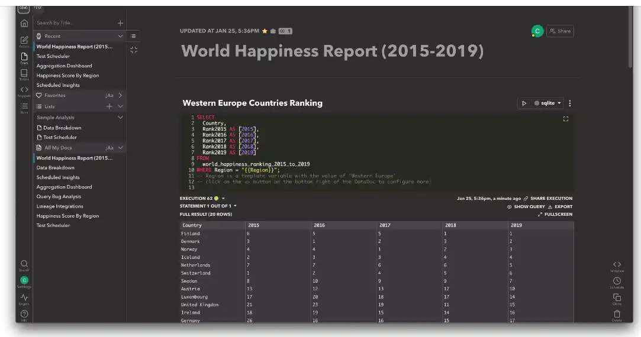Open the Schedule clock icon

point(617,282)
